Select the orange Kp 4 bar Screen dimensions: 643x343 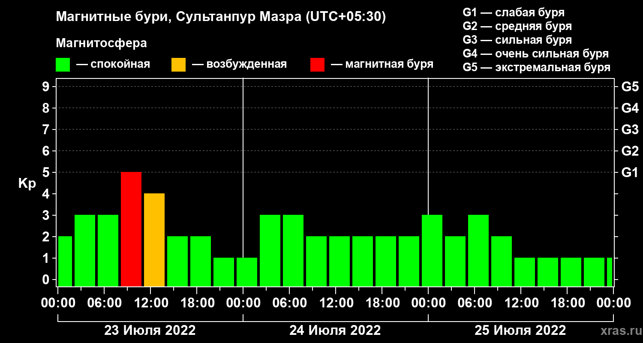pos(154,240)
